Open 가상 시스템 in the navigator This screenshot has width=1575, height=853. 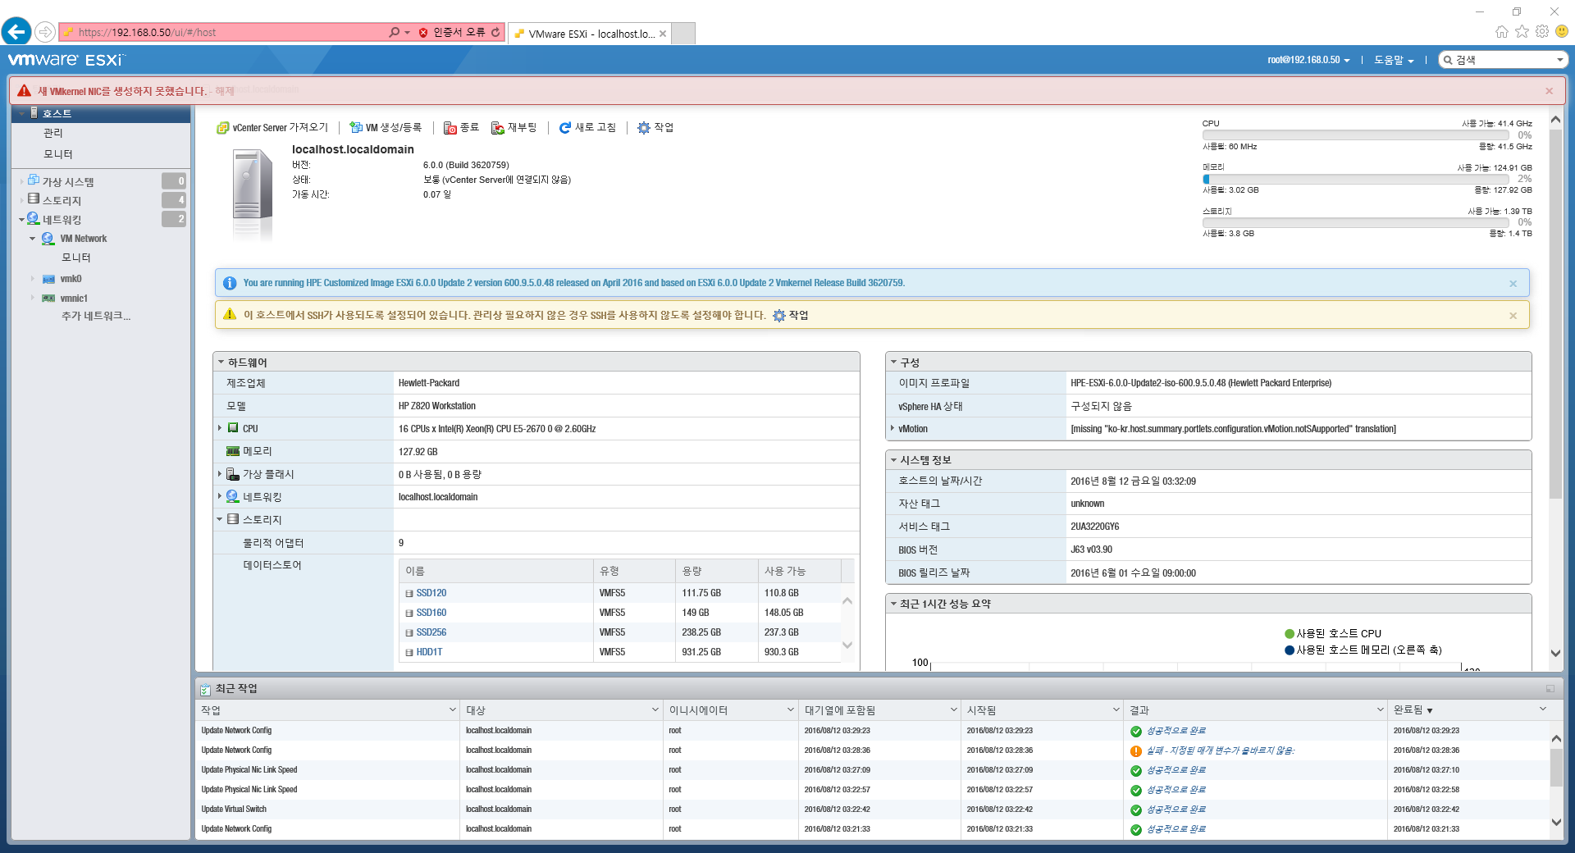[68, 181]
